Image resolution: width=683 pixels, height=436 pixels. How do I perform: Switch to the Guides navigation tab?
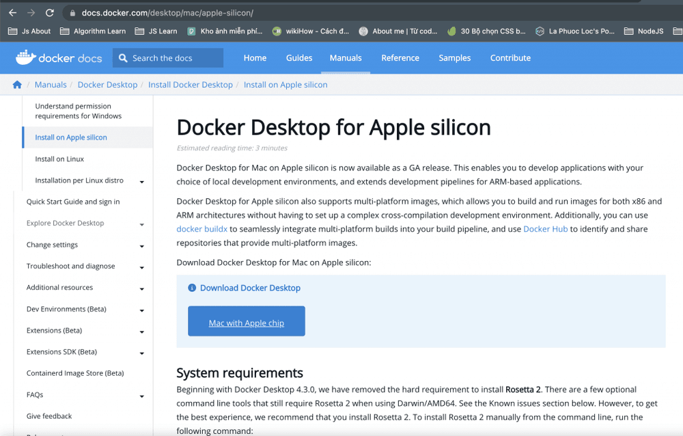point(298,58)
